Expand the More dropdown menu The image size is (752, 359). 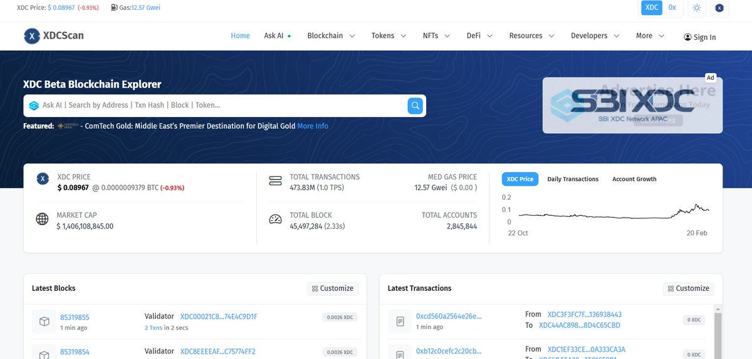[x=650, y=36]
